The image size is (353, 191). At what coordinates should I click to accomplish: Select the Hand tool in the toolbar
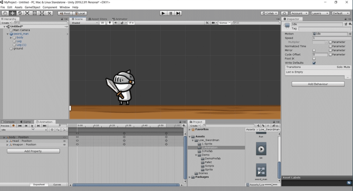[x=5, y=13]
